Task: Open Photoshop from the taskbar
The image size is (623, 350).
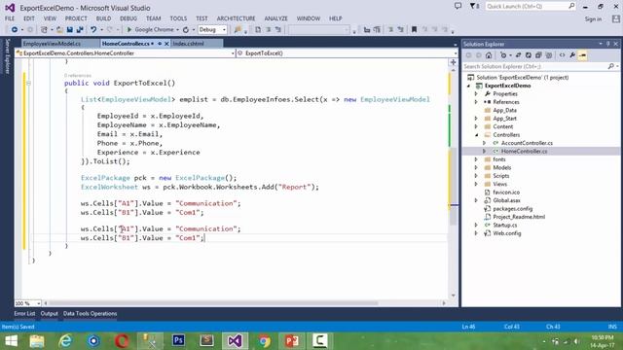Action: pyautogui.click(x=178, y=340)
